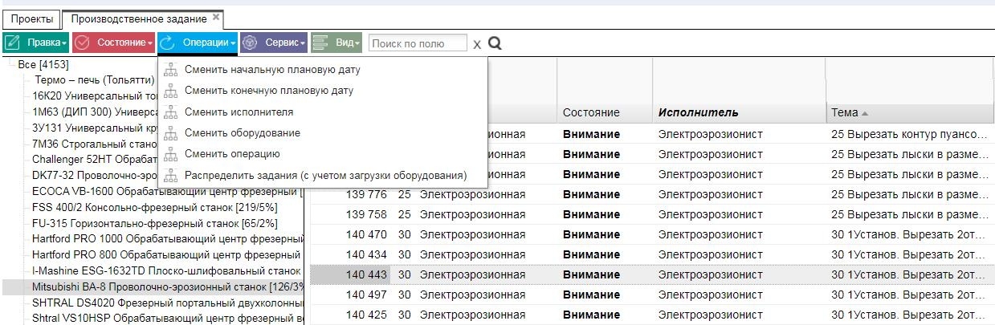This screenshot has height=325, width=995.
Task: Focus the Поиск по полю search field
Action: point(418,43)
